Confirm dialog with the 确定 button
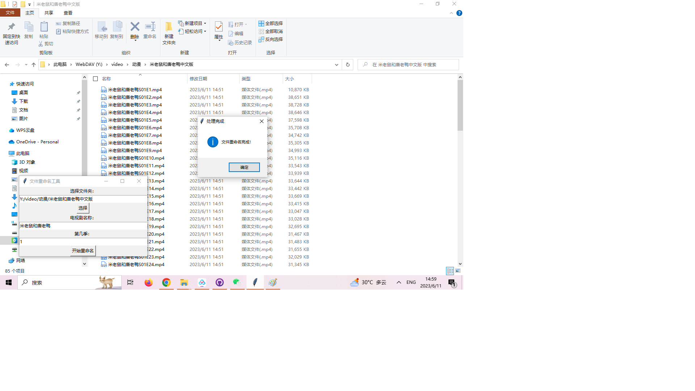This screenshot has width=695, height=391. (244, 167)
